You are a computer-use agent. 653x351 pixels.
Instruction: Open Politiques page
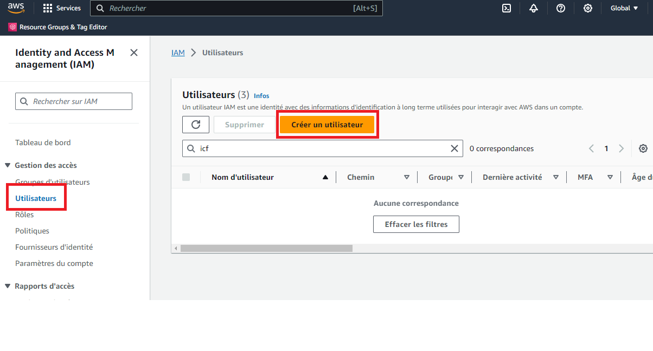point(32,231)
